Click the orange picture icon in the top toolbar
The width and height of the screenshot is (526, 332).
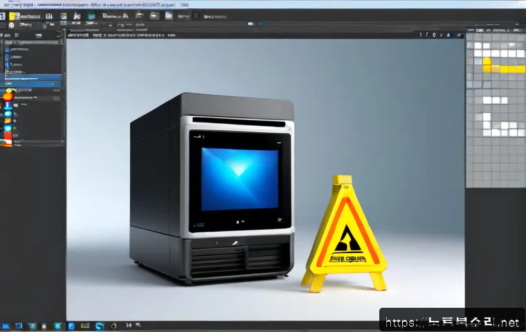64,16
